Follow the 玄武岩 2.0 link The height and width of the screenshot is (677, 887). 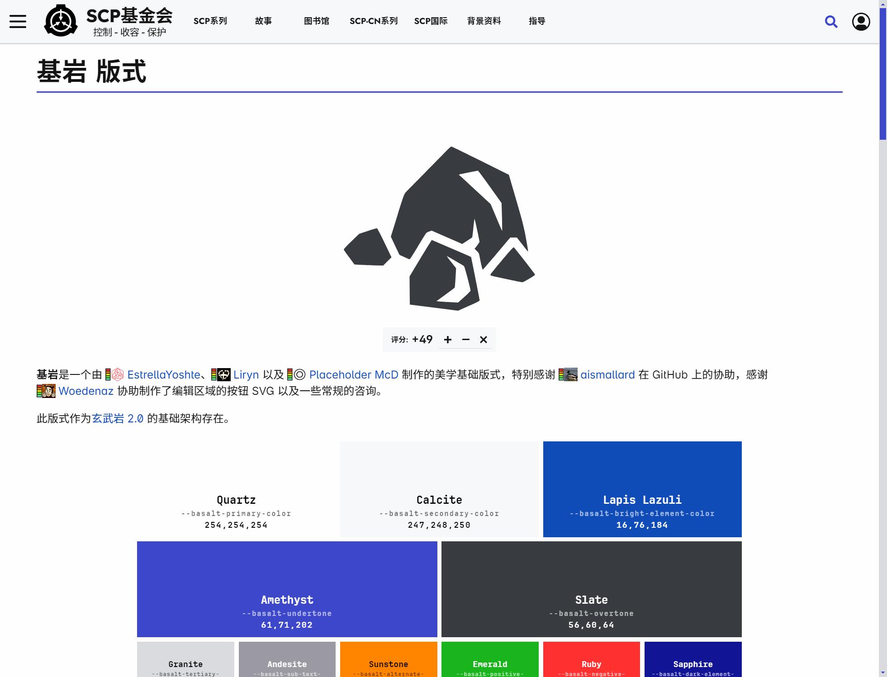(x=118, y=418)
